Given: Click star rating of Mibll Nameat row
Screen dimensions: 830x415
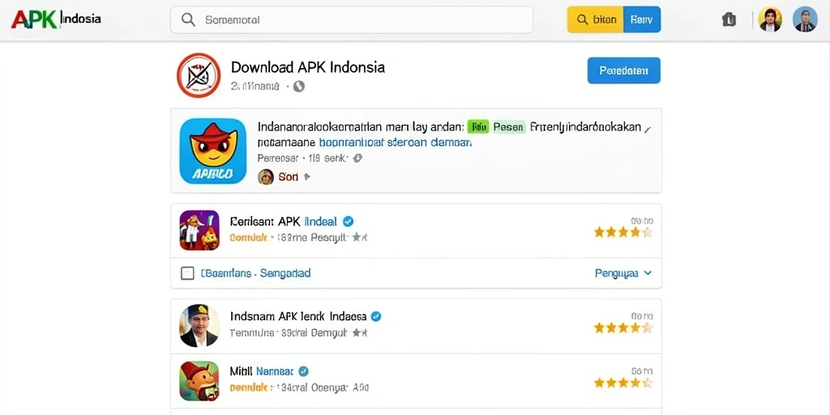Looking at the screenshot, I should click(x=623, y=383).
